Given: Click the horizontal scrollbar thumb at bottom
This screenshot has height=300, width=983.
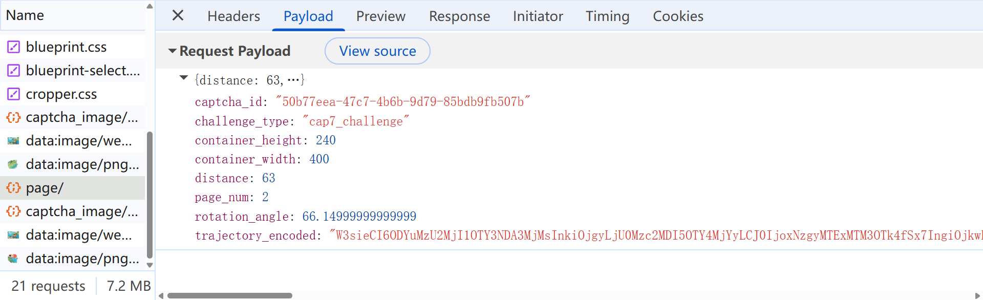Looking at the screenshot, I should coord(230,295).
